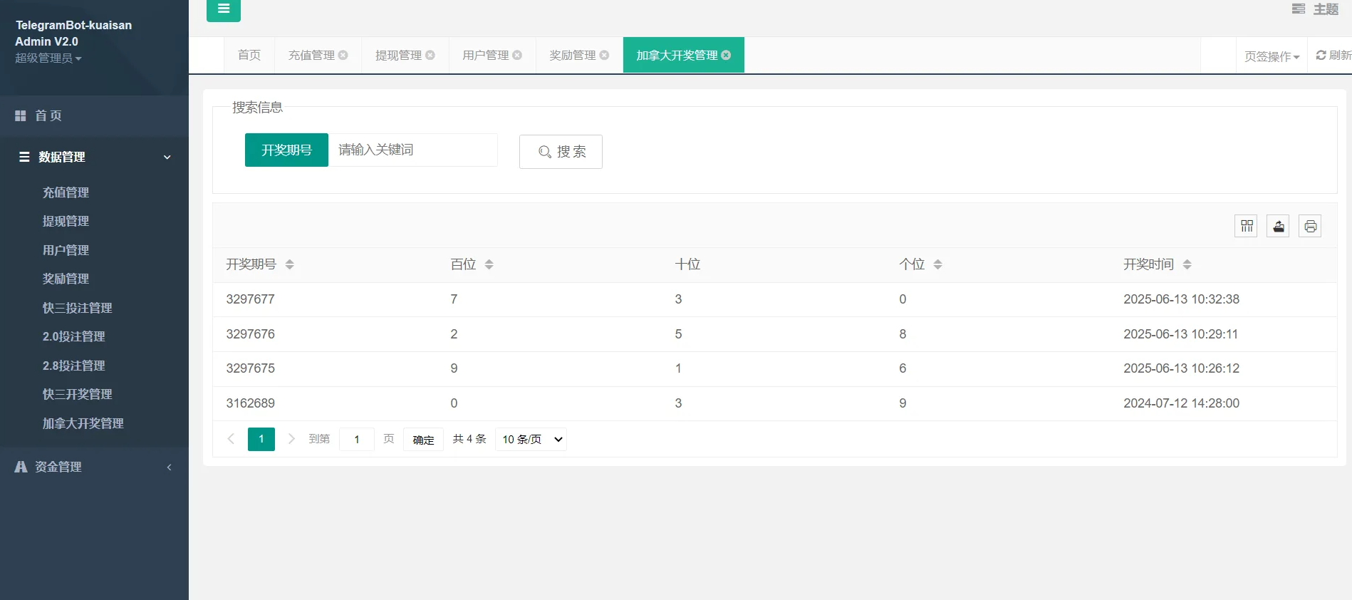Click draw number 3297677

click(x=250, y=299)
